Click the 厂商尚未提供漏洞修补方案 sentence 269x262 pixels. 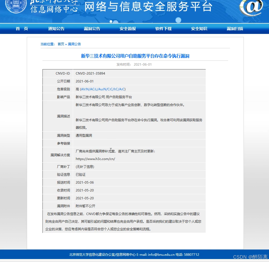(x=115, y=151)
